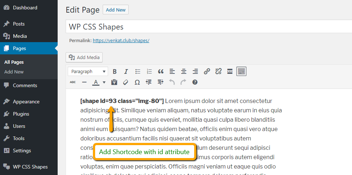Apply italic formatting

(x=126, y=72)
